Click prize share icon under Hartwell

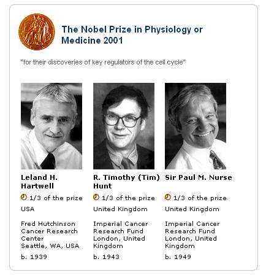pyautogui.click(x=24, y=197)
